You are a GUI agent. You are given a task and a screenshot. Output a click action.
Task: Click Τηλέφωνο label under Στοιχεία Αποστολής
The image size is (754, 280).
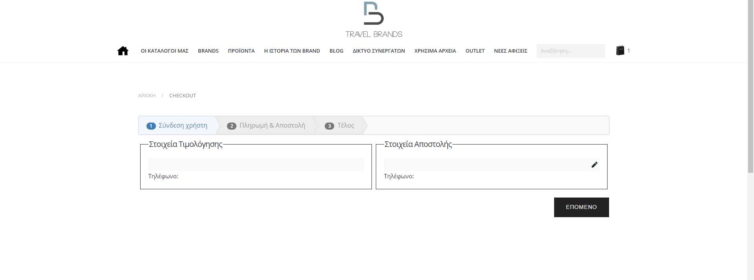pyautogui.click(x=399, y=176)
